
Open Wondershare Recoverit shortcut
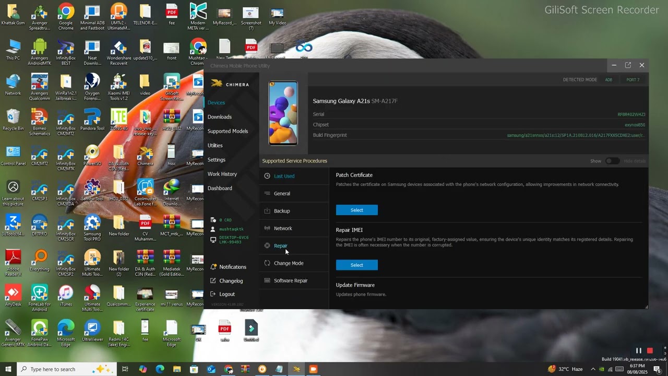click(x=119, y=52)
